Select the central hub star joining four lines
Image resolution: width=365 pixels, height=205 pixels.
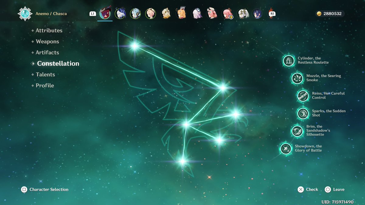[186, 124]
